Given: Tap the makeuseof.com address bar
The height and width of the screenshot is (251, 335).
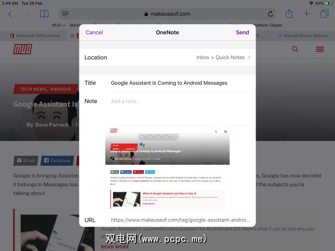Looking at the screenshot, I should [167, 14].
